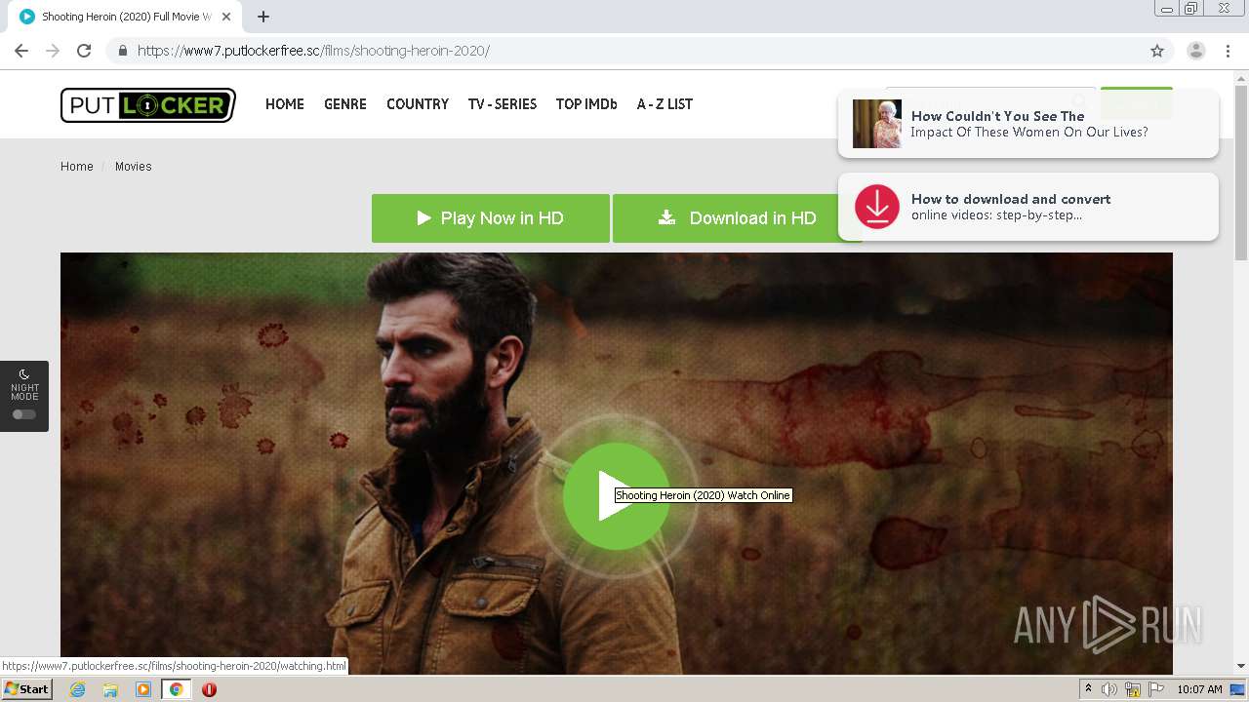Click the scrollbar down arrow
Viewport: 1249px width, 702px height.
tap(1240, 666)
